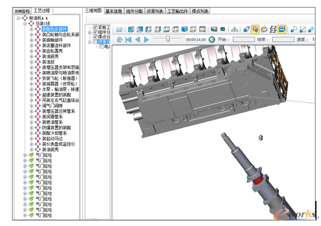Toggle the first checkbox in the 3D view tree
The image size is (321, 226).
pyautogui.click(x=95, y=27)
